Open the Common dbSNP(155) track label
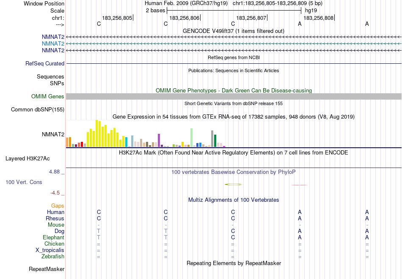The width and height of the screenshot is (402, 279). [38, 109]
